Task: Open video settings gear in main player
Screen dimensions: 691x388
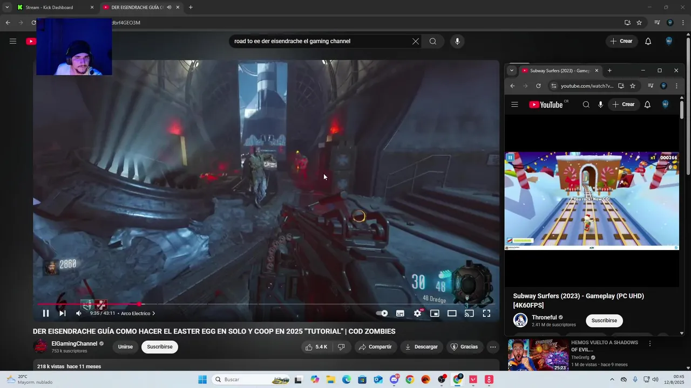Action: coord(417,313)
